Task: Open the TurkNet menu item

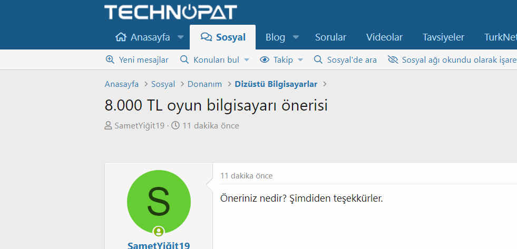Action: pyautogui.click(x=500, y=37)
